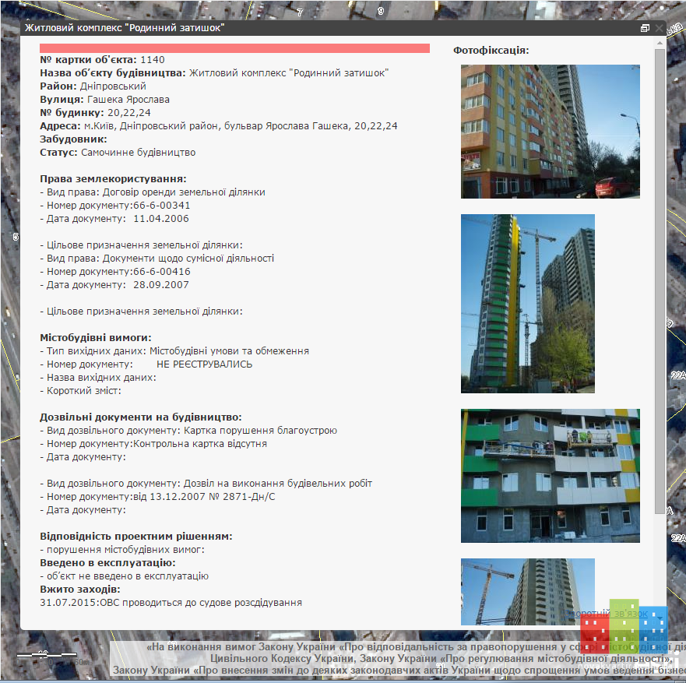Open the partially visible bottom crane photo
Screen dimensions: 686x683
pyautogui.click(x=528, y=591)
